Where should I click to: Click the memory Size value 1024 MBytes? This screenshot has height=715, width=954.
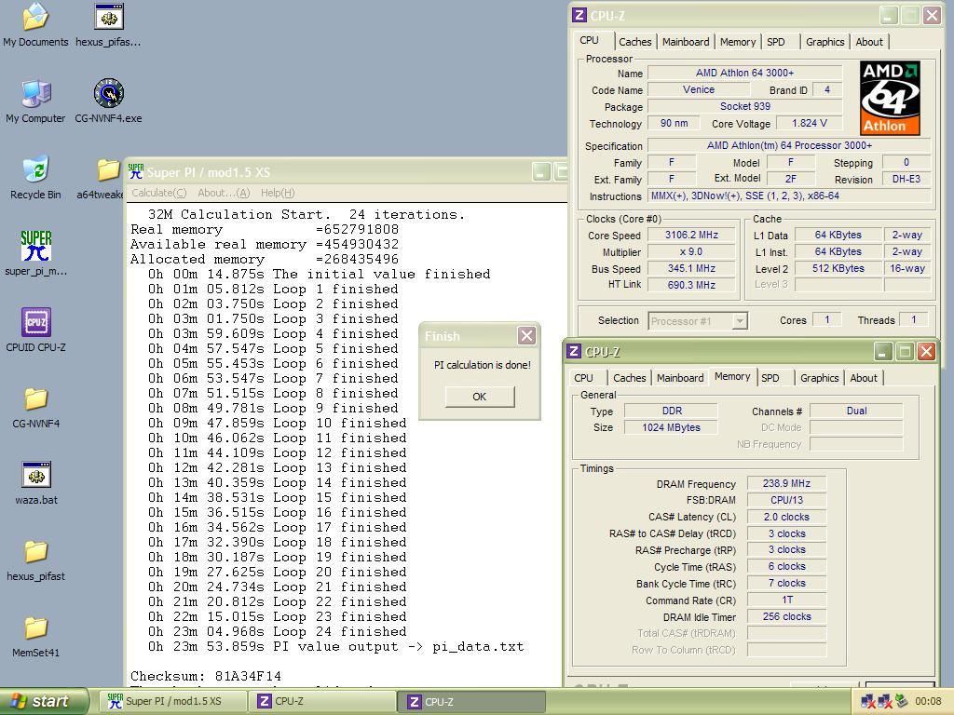click(x=671, y=427)
